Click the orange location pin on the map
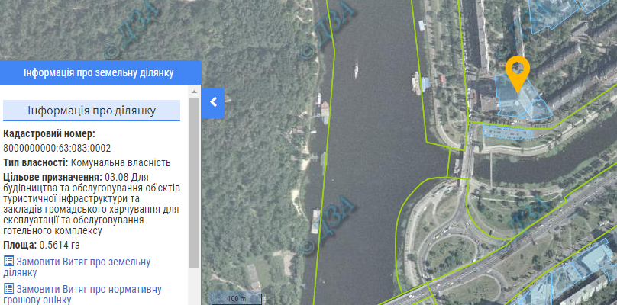Viewport: 617px width, 305px height. click(518, 74)
